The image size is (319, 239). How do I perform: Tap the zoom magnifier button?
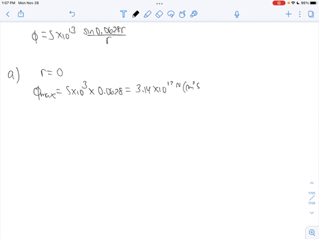click(312, 232)
